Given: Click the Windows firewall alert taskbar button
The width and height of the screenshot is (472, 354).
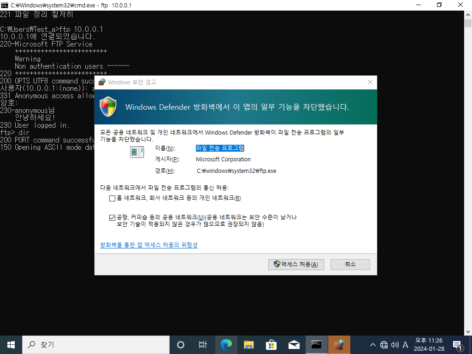Looking at the screenshot, I should pyautogui.click(x=339, y=345).
